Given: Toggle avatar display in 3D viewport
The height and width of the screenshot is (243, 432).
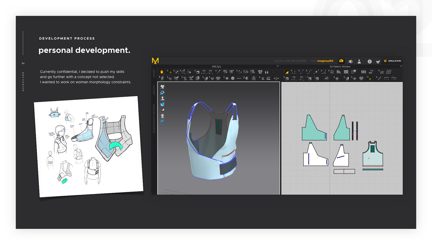Looking at the screenshot, I should tap(162, 98).
